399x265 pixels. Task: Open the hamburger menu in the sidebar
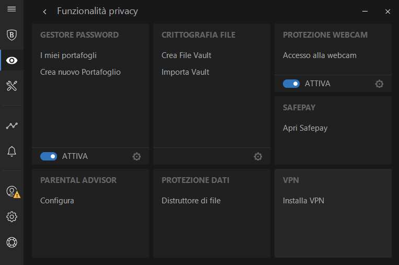click(x=12, y=9)
